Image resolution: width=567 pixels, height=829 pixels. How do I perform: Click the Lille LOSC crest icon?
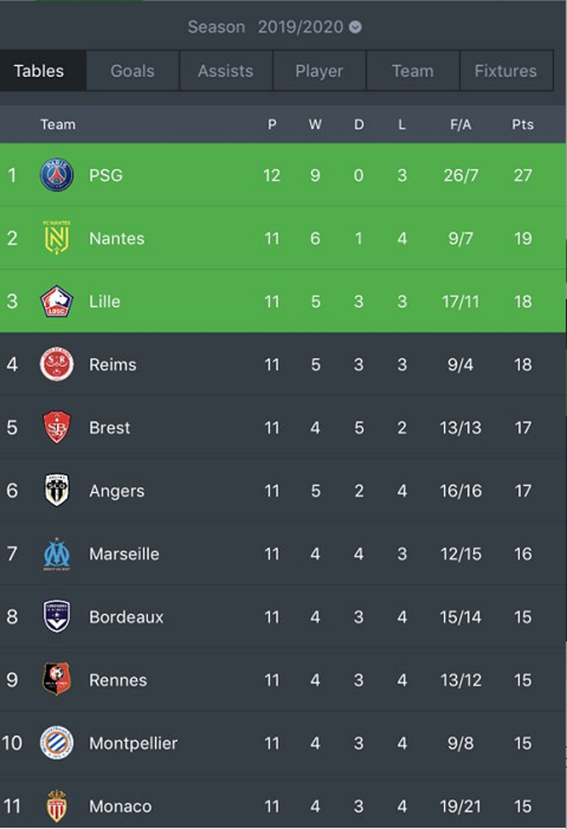pyautogui.click(x=57, y=302)
